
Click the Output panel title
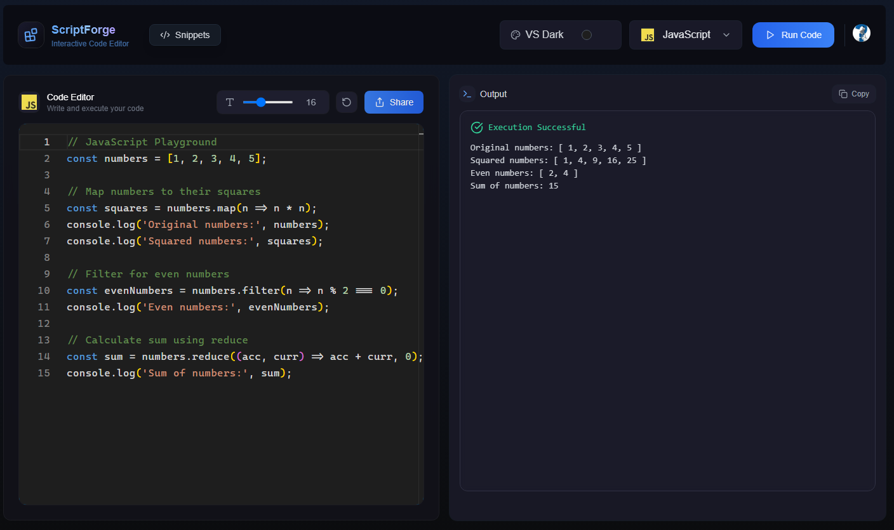coord(493,94)
